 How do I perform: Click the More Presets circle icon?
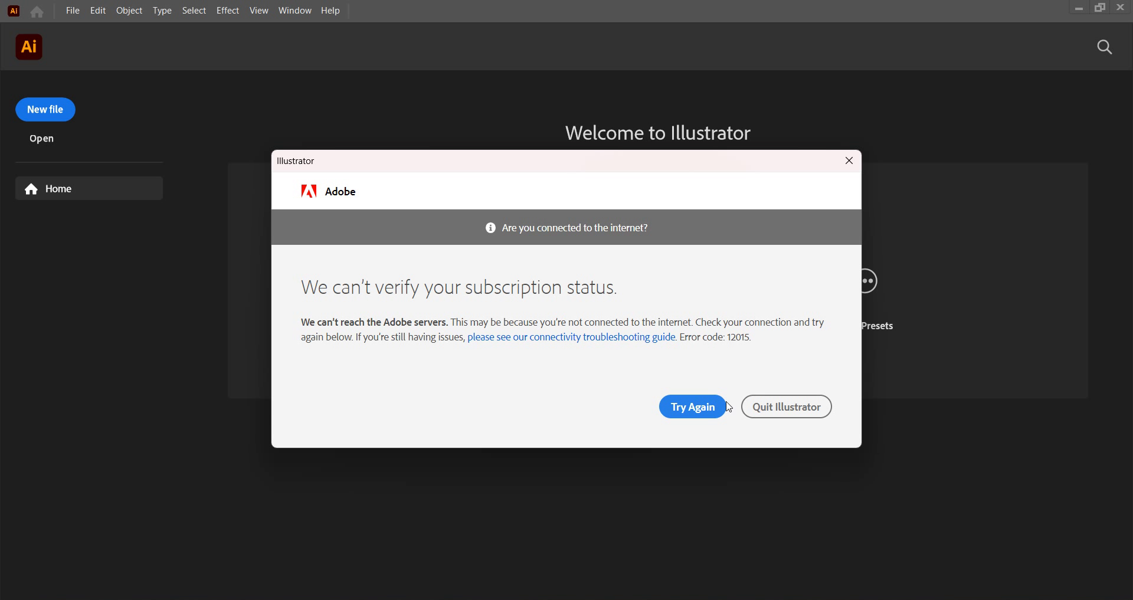click(868, 281)
